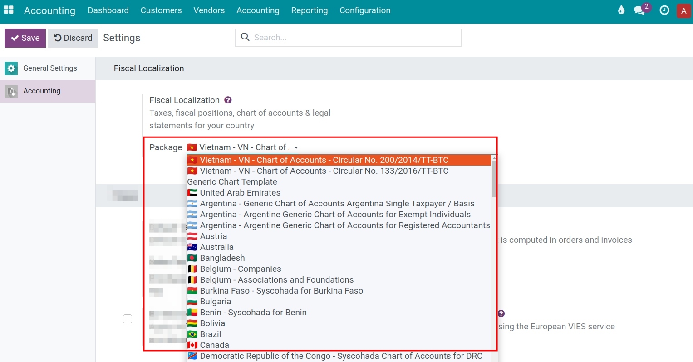Select Burkina Faso Syscohada option

tap(339, 291)
